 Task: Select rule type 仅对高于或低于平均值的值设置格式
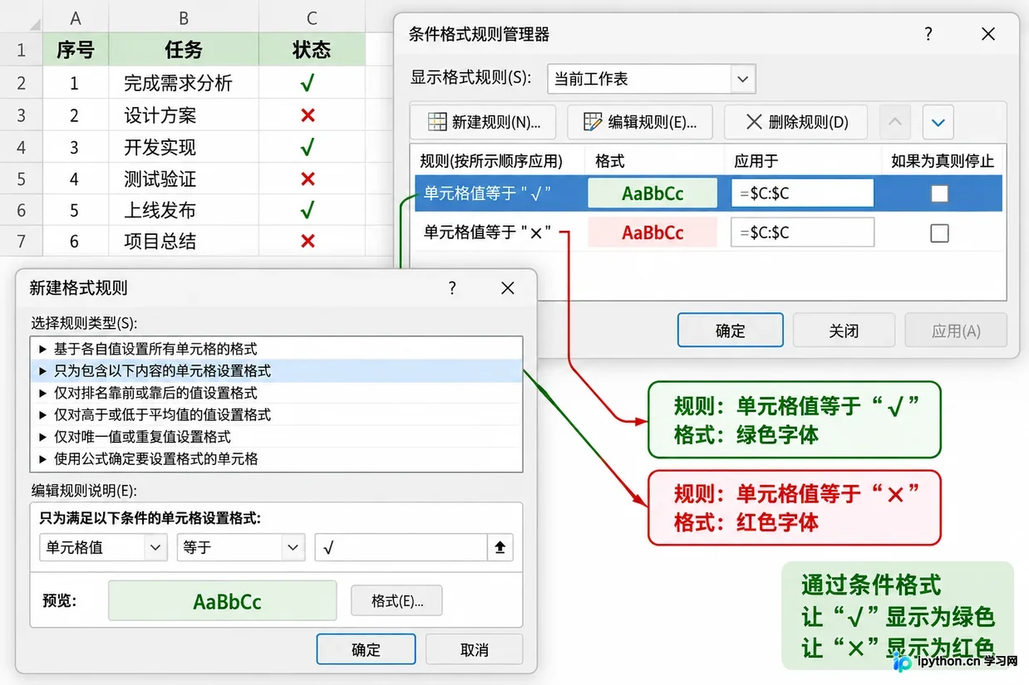pyautogui.click(x=277, y=414)
